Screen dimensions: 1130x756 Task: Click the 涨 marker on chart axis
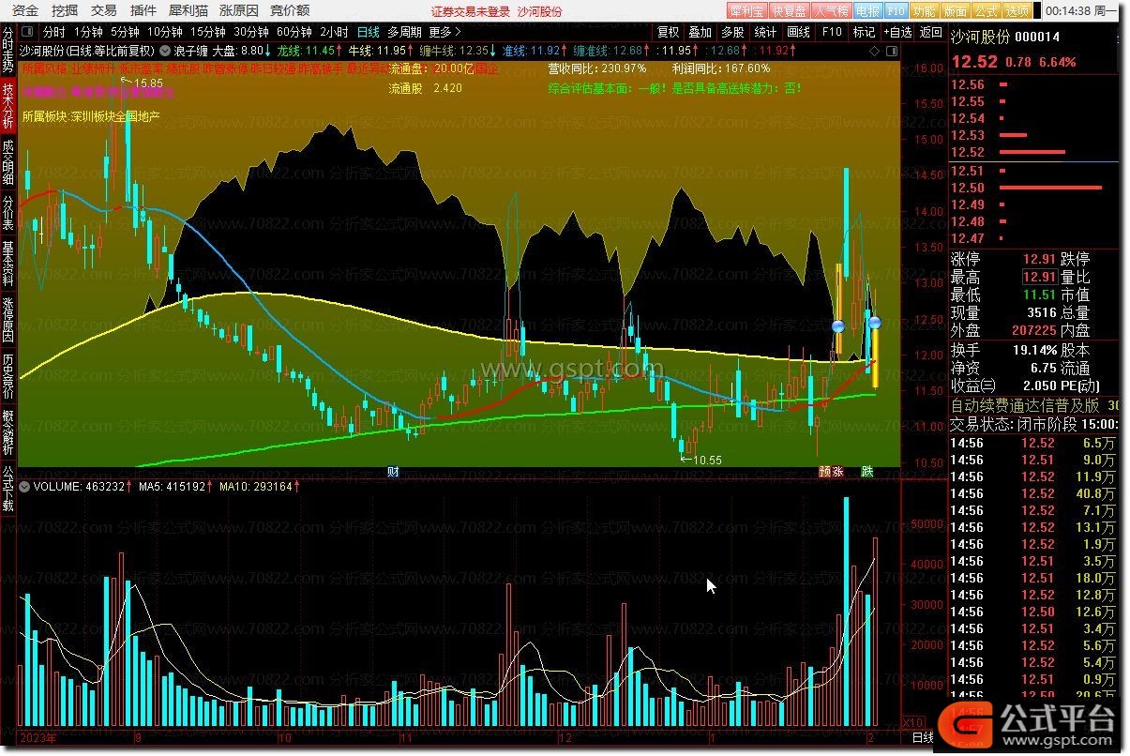pos(838,472)
